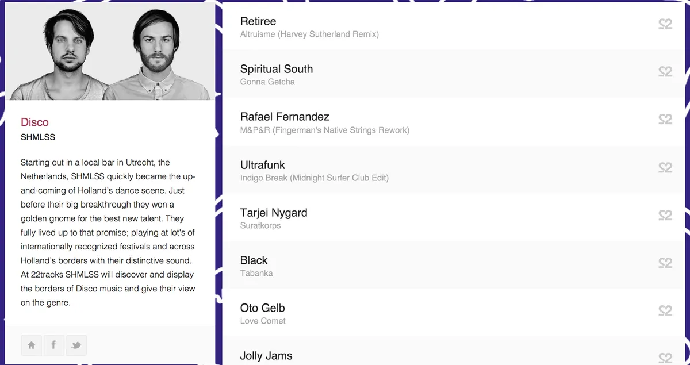Click the 22 icon on Oto Gelb row
The width and height of the screenshot is (690, 365).
pyautogui.click(x=665, y=311)
